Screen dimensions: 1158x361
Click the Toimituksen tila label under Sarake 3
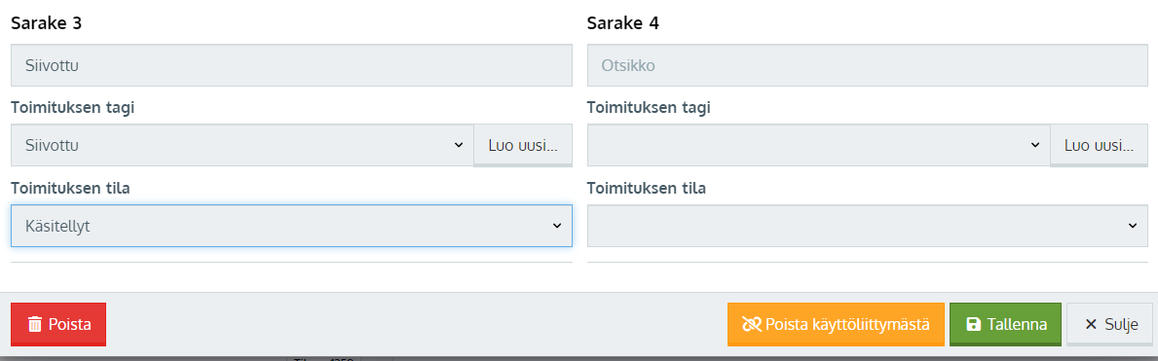[71, 188]
